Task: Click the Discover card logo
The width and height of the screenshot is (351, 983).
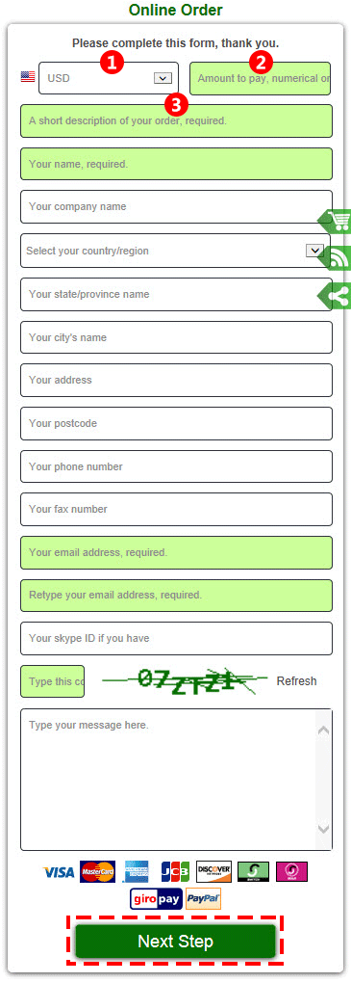Action: pyautogui.click(x=214, y=871)
